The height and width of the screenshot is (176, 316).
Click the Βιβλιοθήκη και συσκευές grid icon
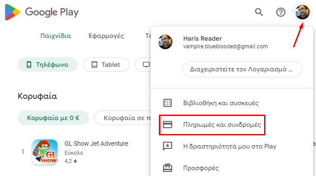[167, 103]
